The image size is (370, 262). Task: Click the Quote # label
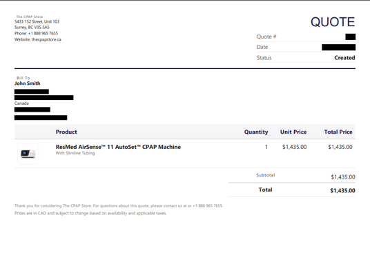[x=266, y=37]
